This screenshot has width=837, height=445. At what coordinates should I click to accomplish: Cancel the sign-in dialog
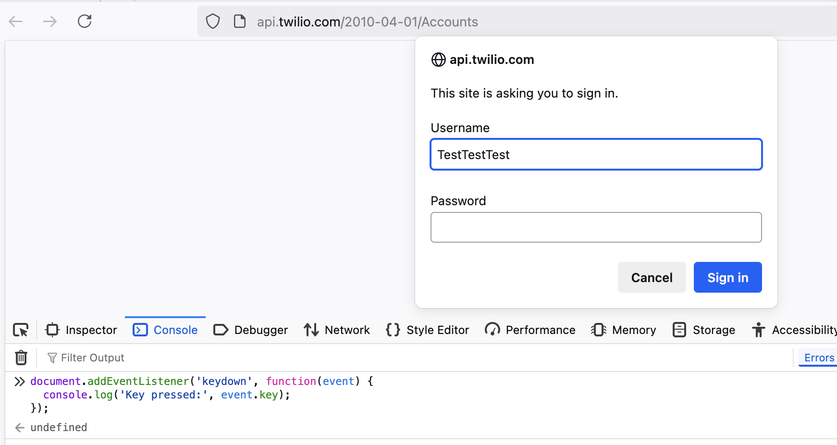(652, 277)
